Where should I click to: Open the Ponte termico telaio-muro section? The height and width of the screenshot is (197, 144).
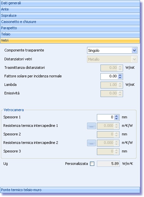tap(70, 190)
